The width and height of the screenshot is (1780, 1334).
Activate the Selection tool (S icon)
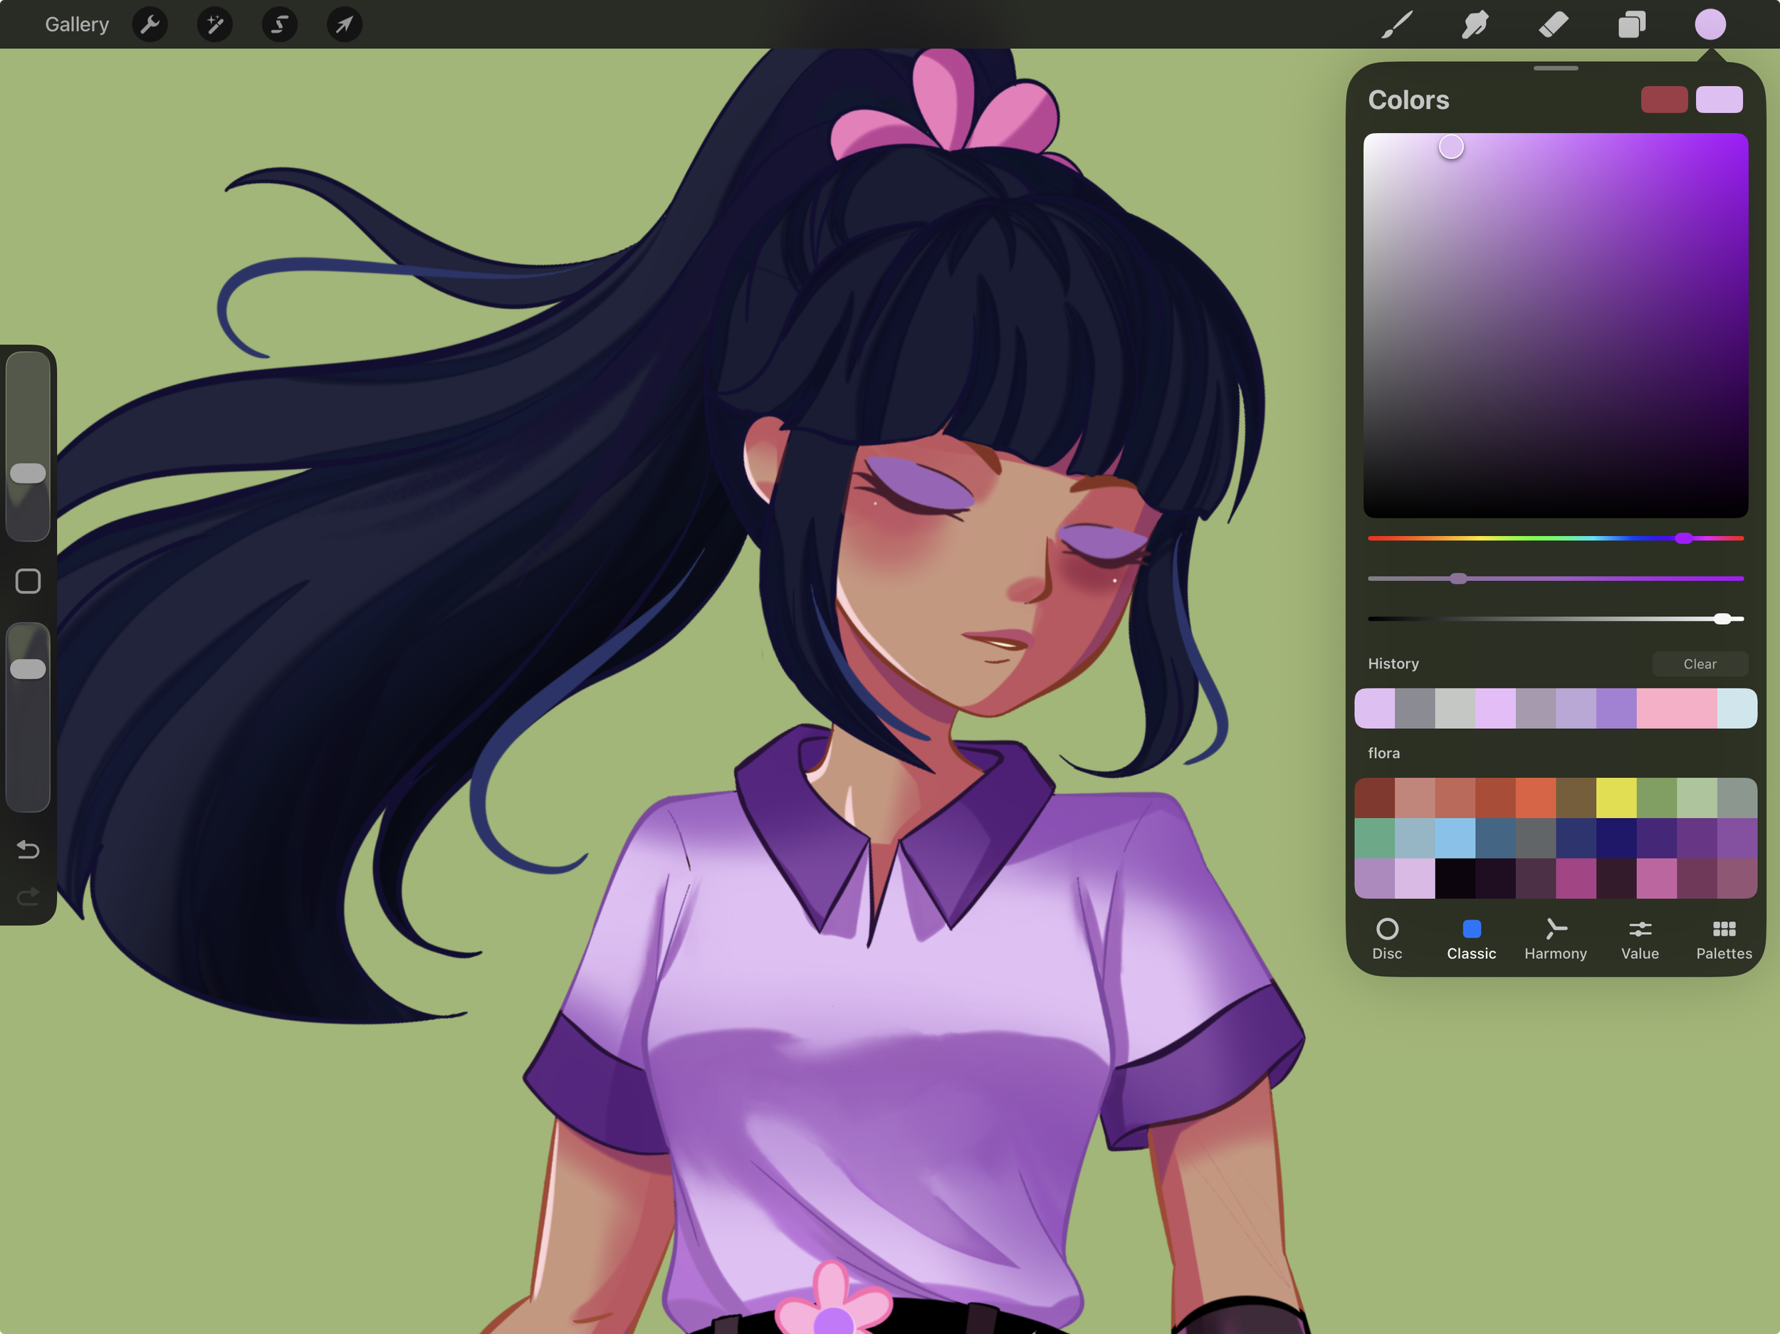(x=279, y=25)
